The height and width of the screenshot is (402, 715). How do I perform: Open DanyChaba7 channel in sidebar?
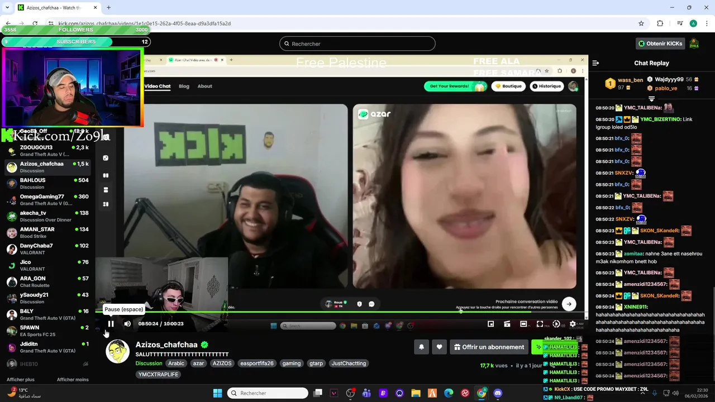click(47, 249)
